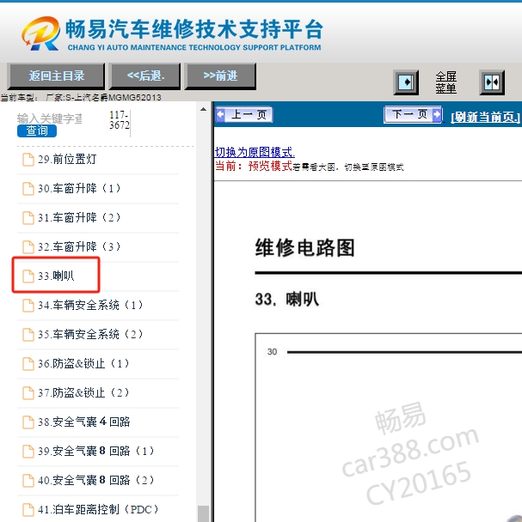
Task: Open 41.泊车距离控制（PDC）entry
Action: click(x=98, y=509)
